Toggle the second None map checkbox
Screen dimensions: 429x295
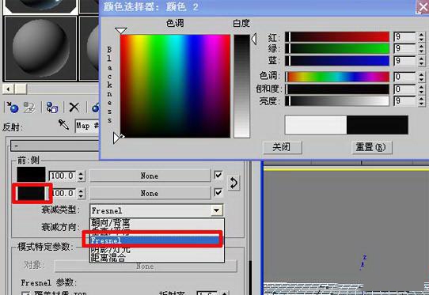point(218,193)
